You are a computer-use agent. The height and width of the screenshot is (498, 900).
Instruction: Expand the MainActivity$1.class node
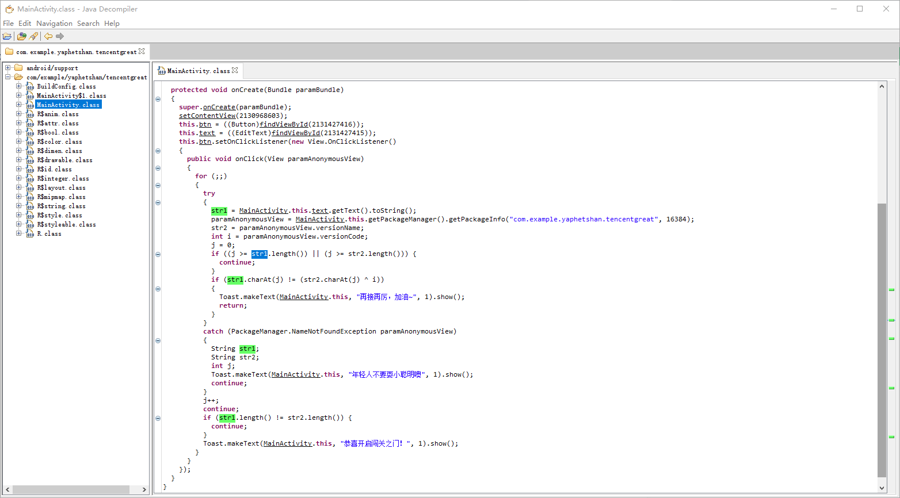click(18, 95)
